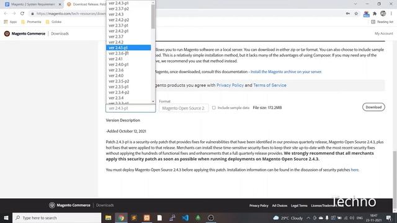
Task: Bookmark this page with star icon
Action: pyautogui.click(x=356, y=14)
